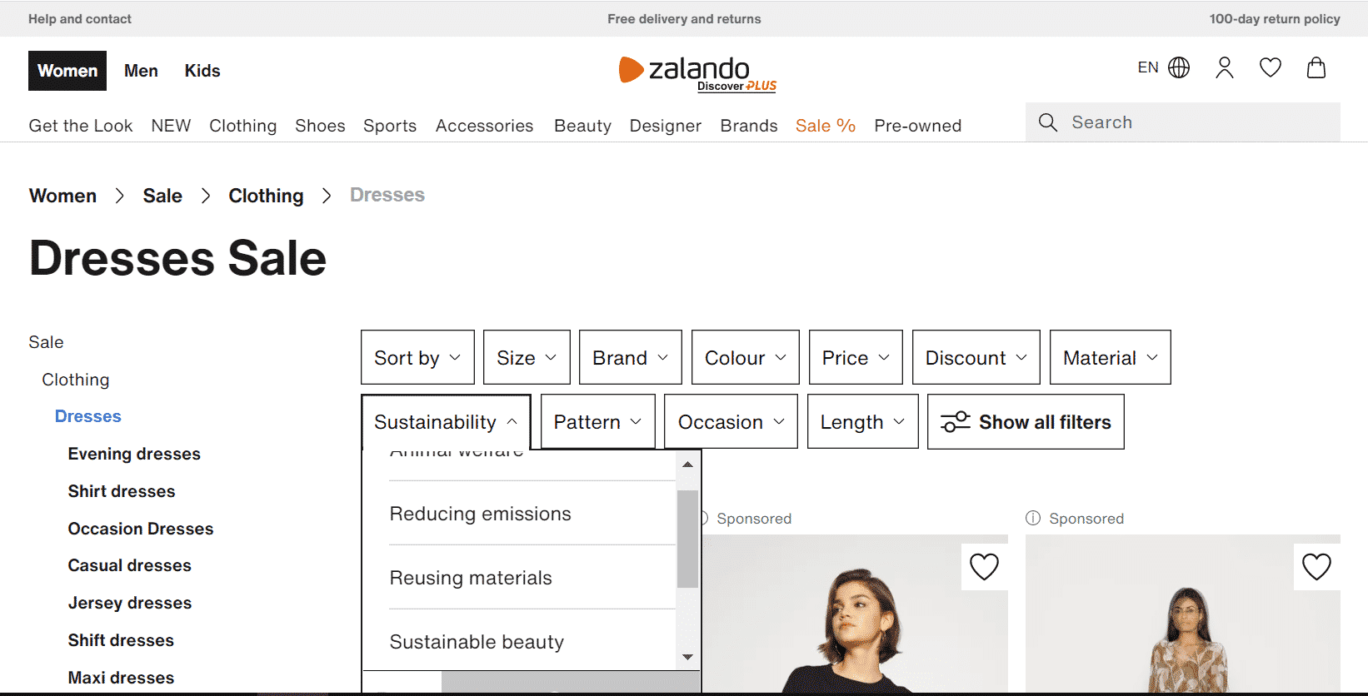Click the globe language icon
The image size is (1368, 696).
pyautogui.click(x=1179, y=67)
